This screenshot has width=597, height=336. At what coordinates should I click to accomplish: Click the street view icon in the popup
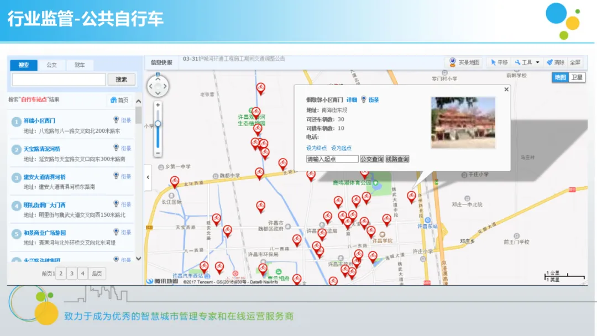[x=364, y=99]
